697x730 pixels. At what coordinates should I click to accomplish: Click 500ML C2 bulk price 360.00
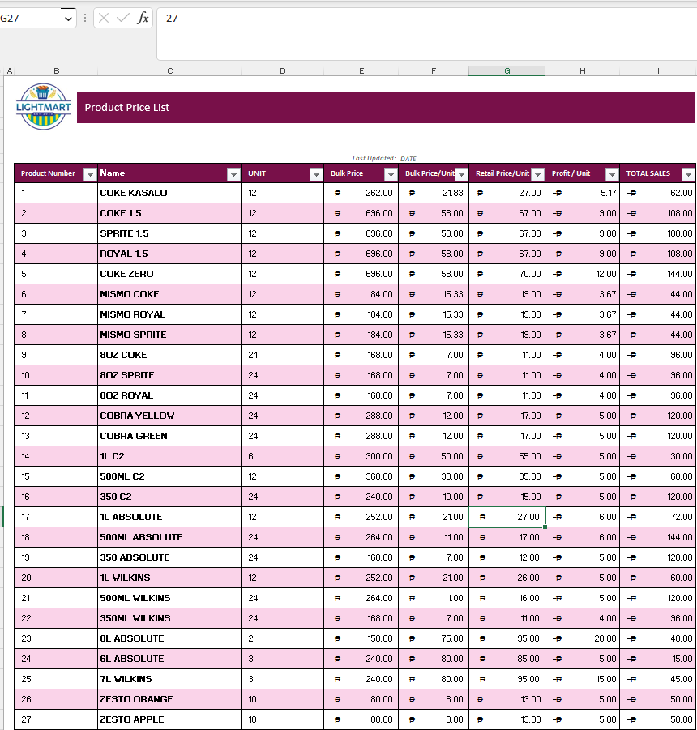[x=361, y=476]
